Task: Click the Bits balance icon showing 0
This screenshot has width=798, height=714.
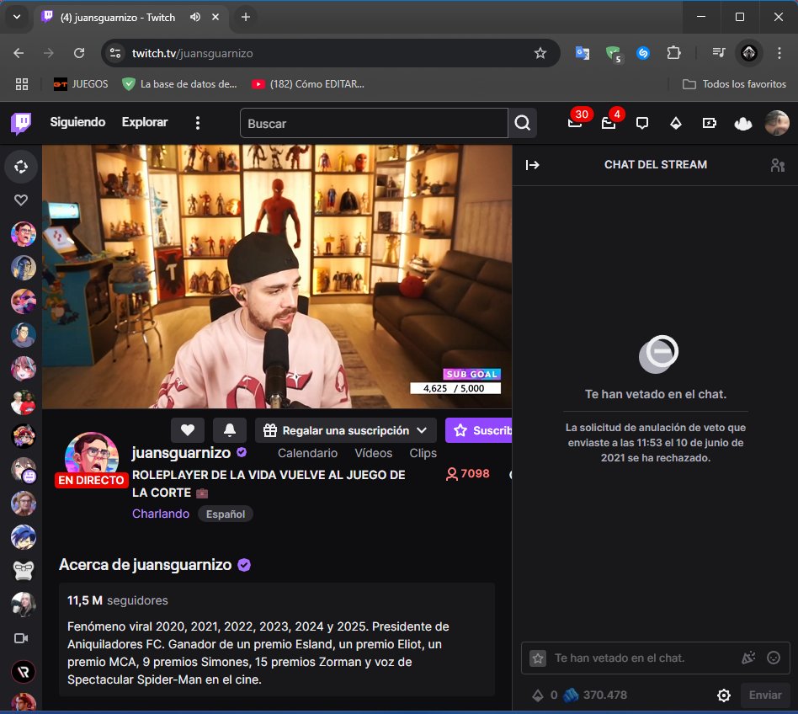Action: [x=544, y=695]
